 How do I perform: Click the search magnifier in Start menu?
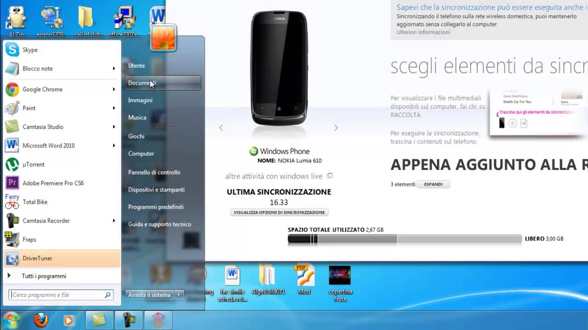coord(108,295)
